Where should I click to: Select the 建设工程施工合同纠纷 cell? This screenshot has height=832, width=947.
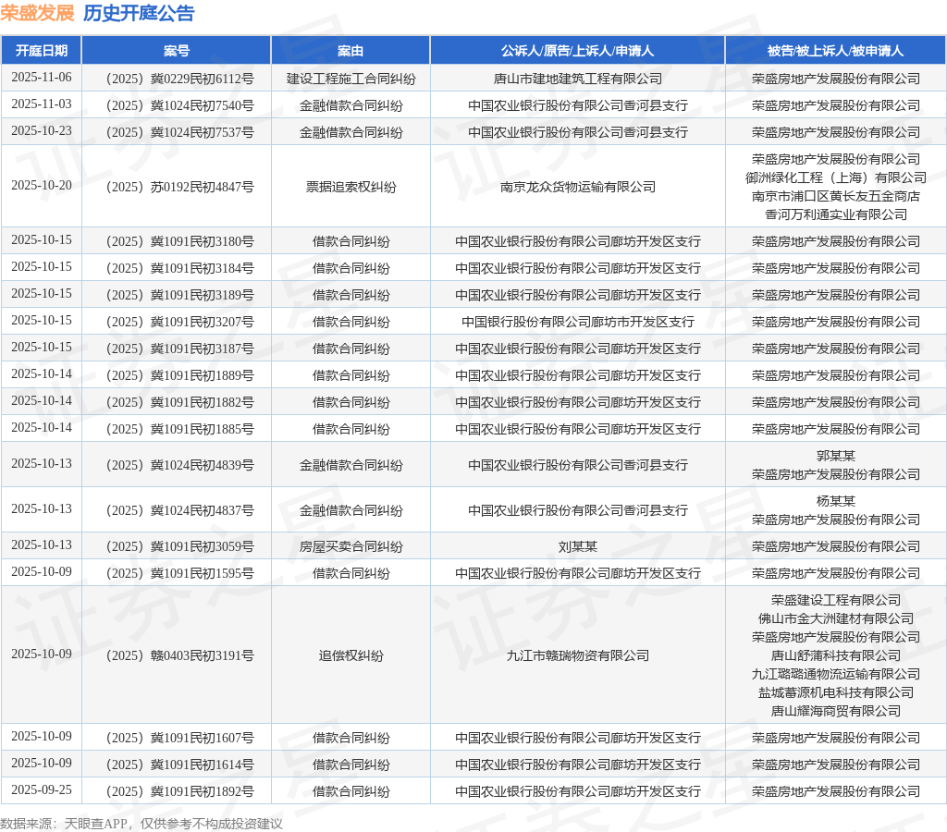(351, 80)
